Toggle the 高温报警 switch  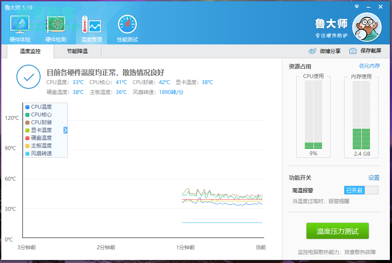coord(361,190)
